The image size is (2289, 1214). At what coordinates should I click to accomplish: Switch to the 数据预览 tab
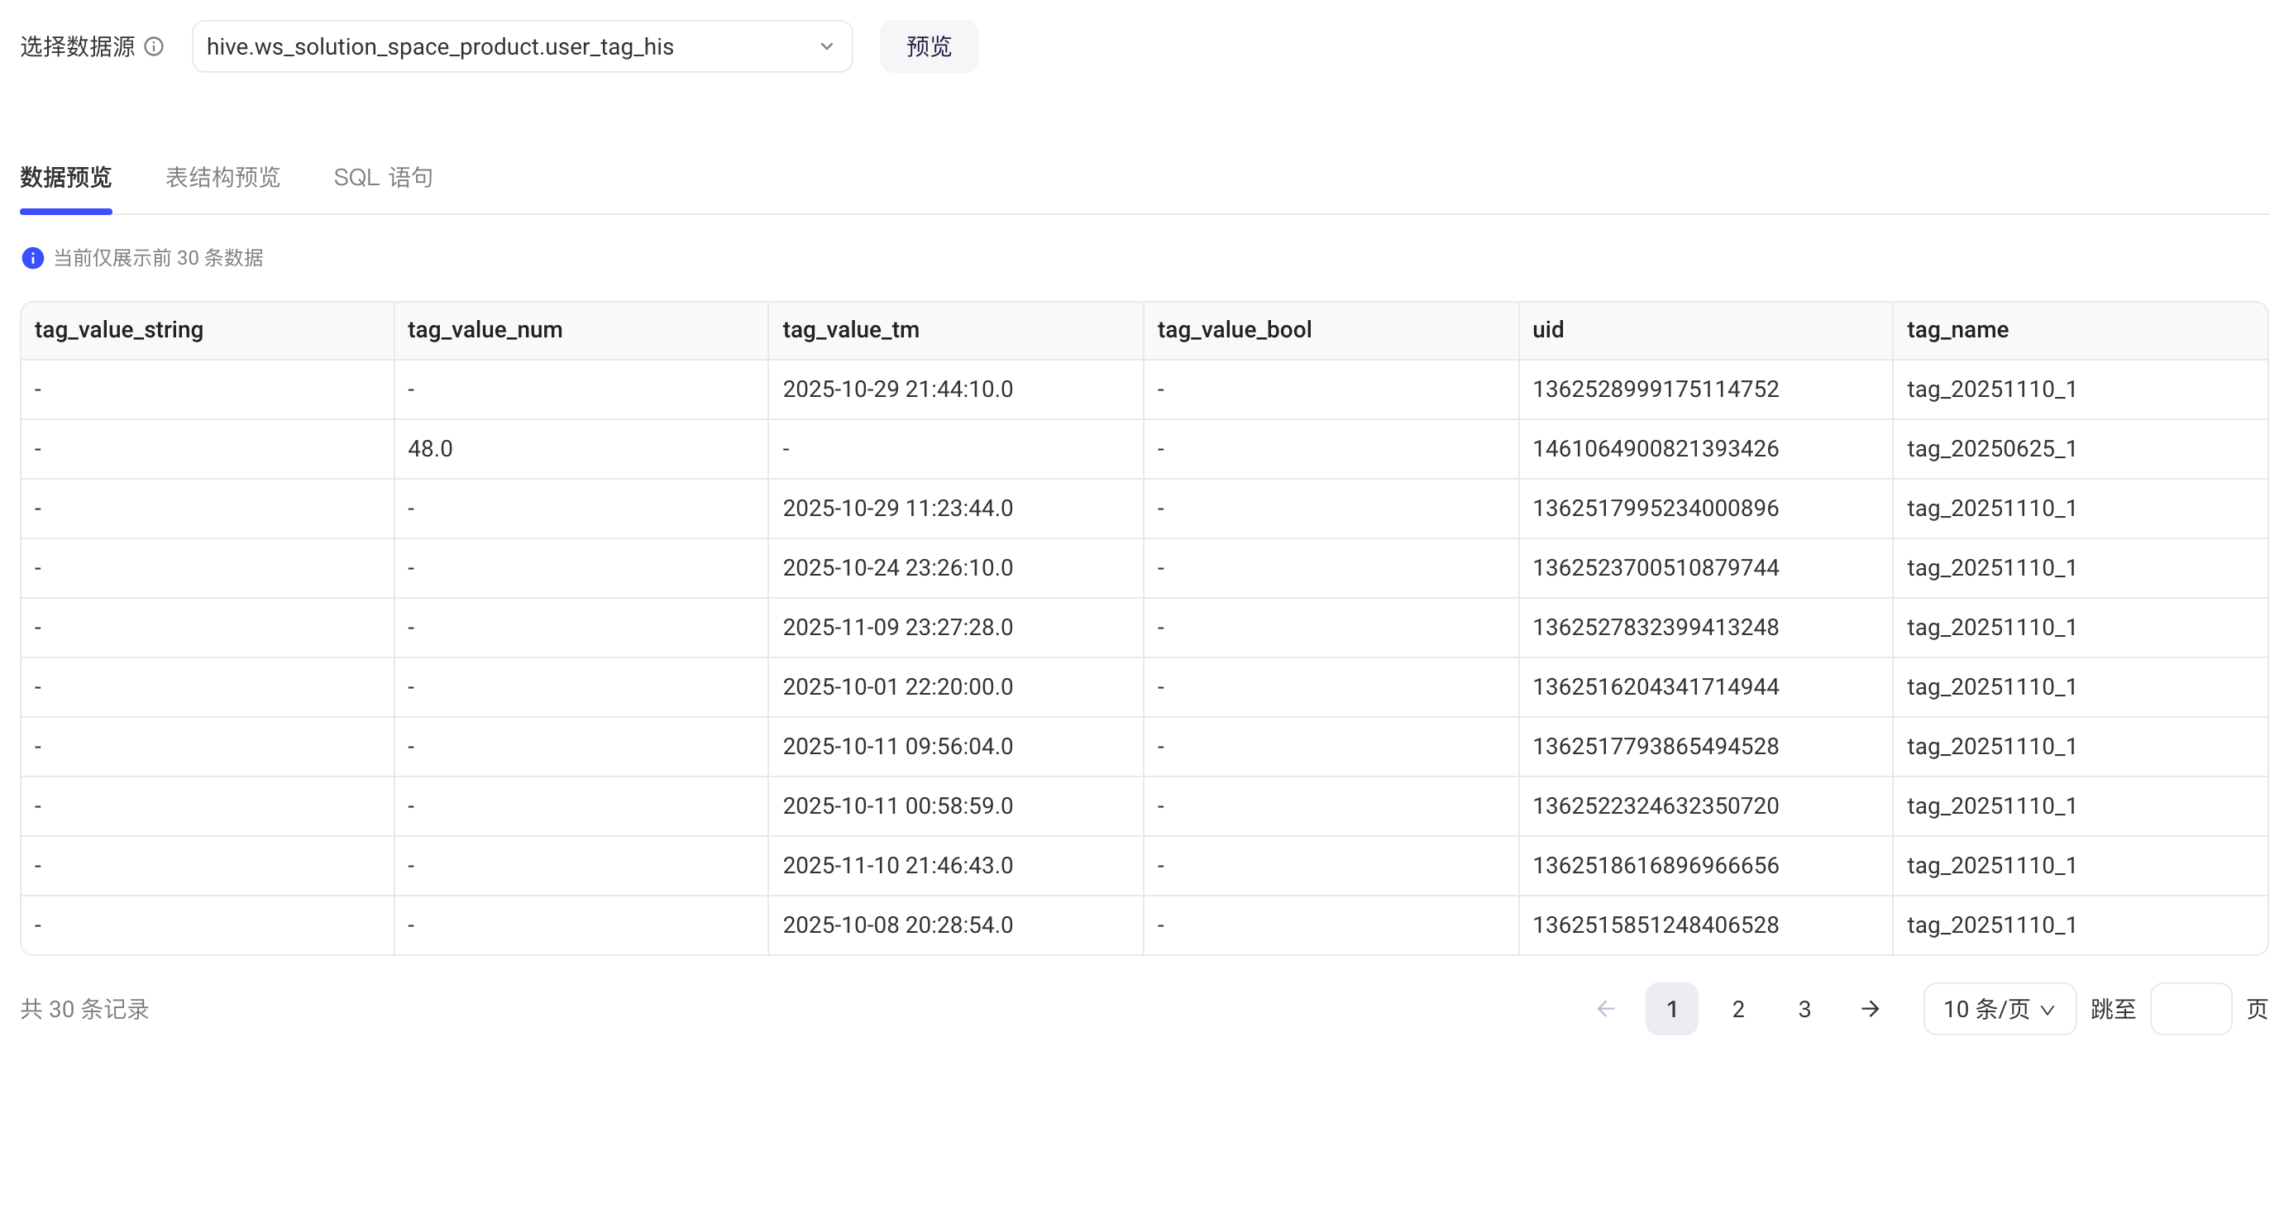(66, 178)
